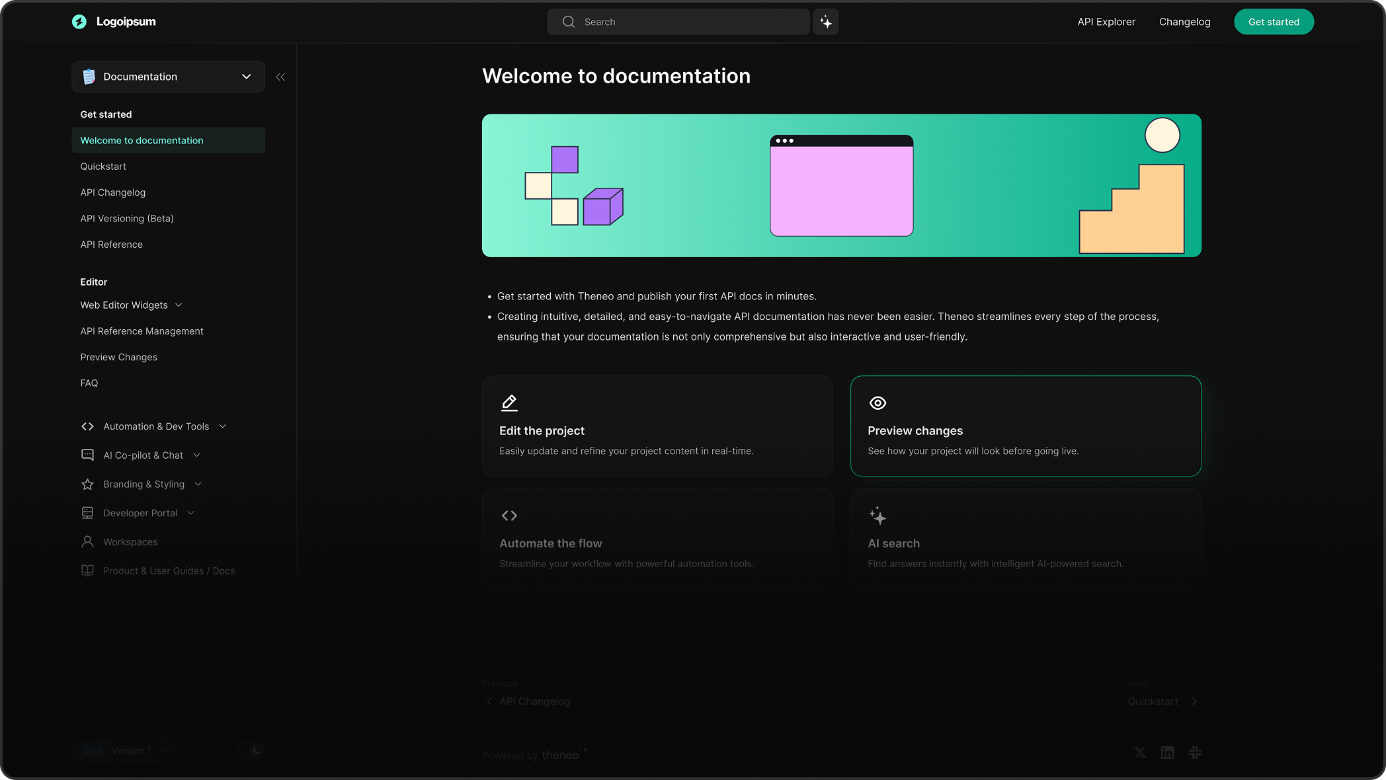The width and height of the screenshot is (1386, 780).
Task: Click the pencil icon on Edit the project card
Action: point(509,403)
